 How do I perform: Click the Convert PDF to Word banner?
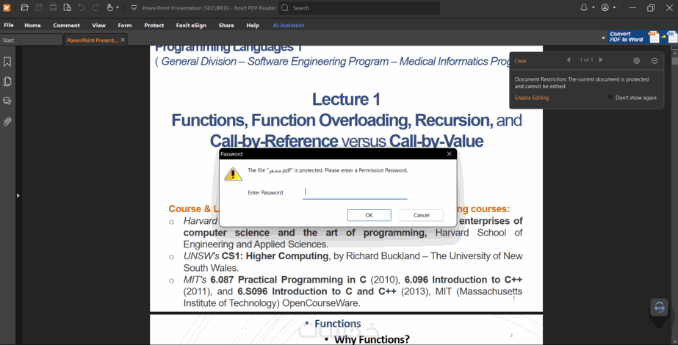[x=642, y=37]
